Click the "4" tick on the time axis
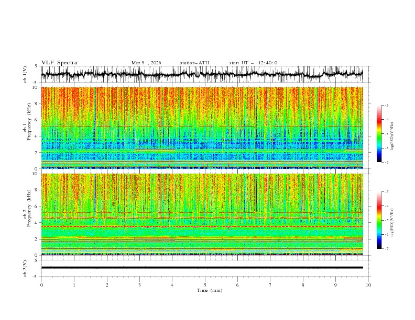Image resolution: width=415 pixels, height=320 pixels. pos(172,285)
